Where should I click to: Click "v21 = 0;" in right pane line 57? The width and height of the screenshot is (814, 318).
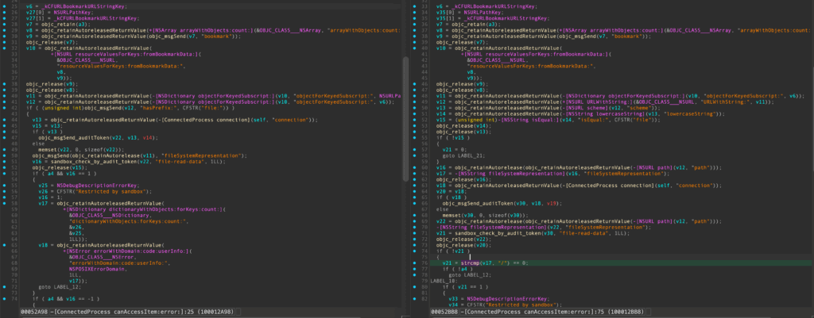(455, 150)
